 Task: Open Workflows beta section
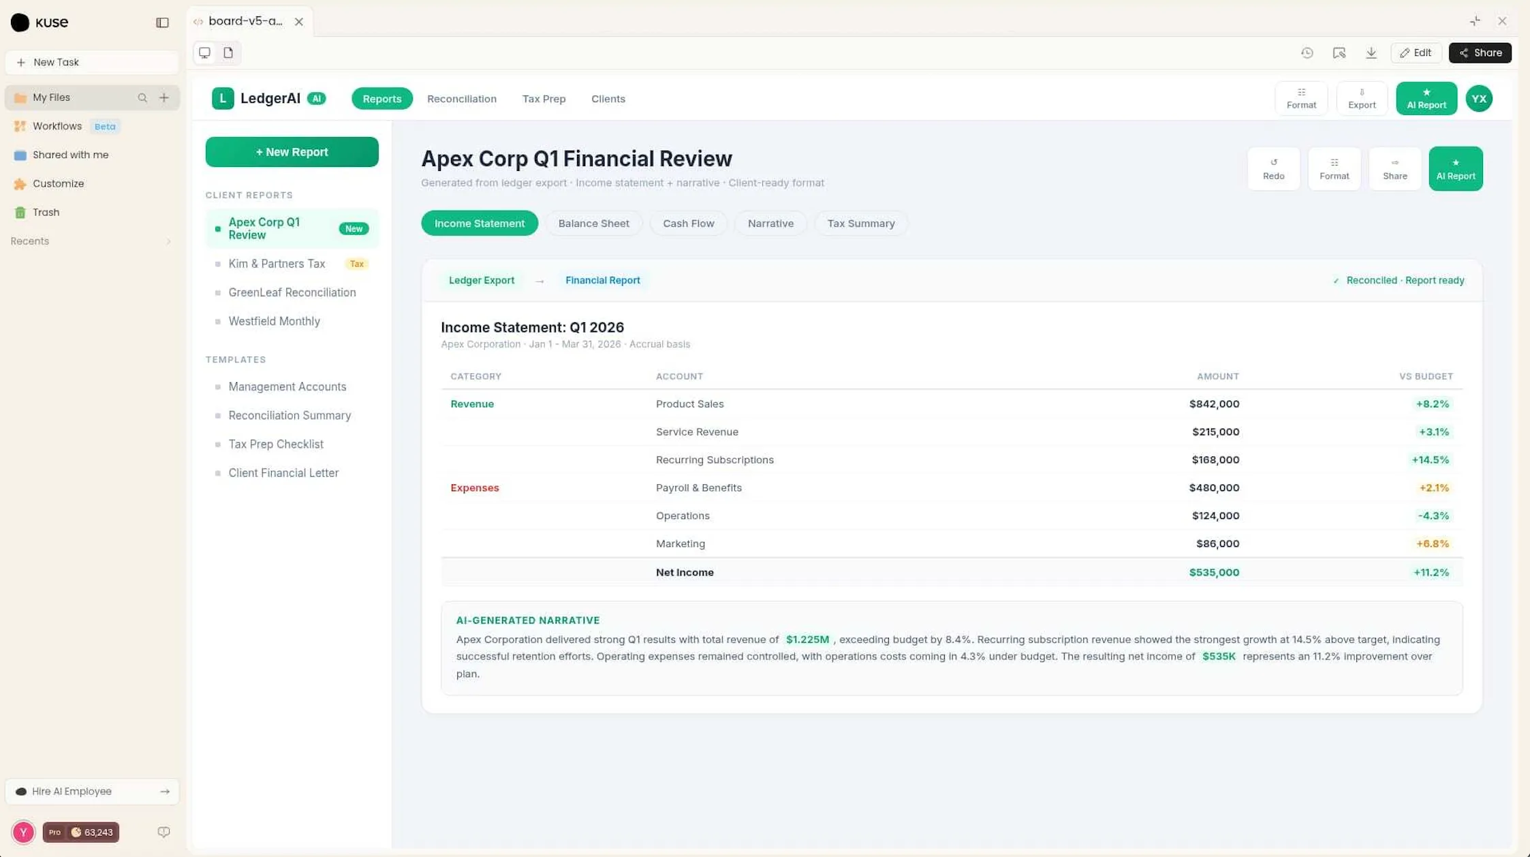[92, 126]
